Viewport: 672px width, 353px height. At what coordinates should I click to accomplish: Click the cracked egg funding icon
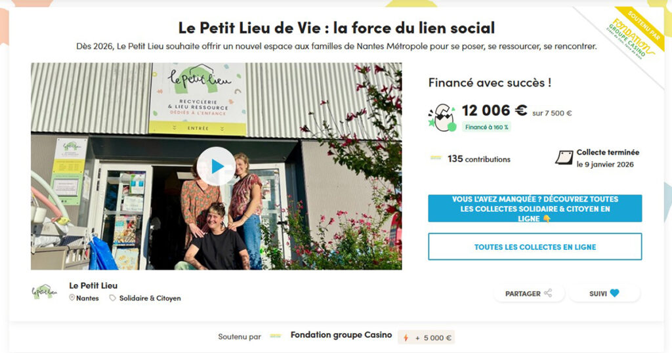442,117
